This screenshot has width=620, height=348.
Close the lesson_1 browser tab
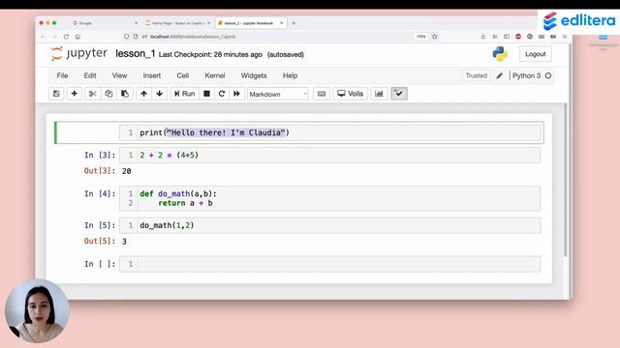(x=282, y=23)
